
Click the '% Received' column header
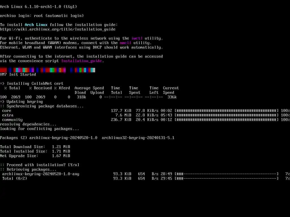tap(40, 88)
